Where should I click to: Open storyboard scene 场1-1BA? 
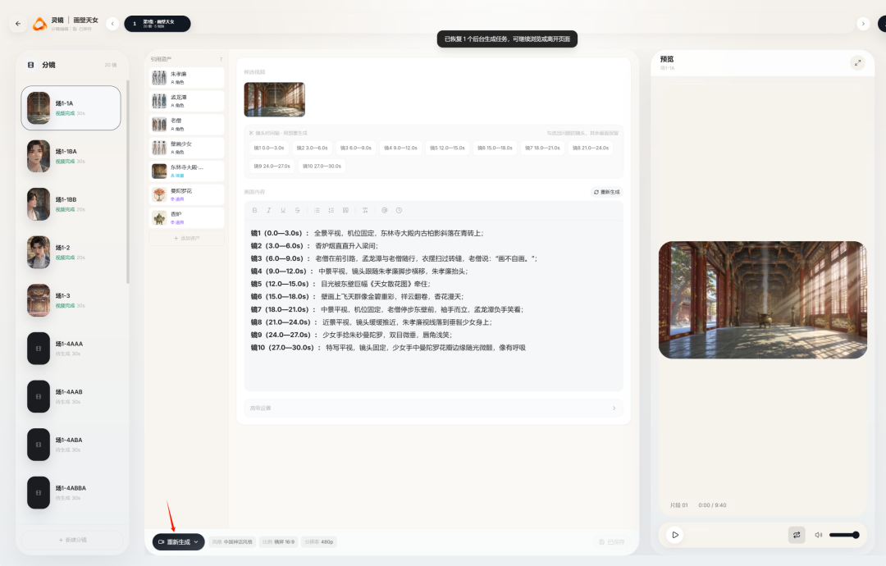pos(71,156)
